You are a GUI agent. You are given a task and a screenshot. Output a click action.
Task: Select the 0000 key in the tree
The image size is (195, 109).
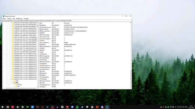[17, 81]
